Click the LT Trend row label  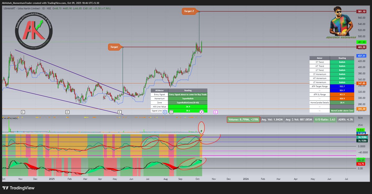pyautogui.click(x=320, y=70)
